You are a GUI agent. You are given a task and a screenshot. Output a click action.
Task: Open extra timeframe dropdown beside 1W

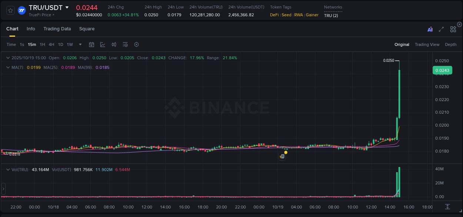[80, 44]
